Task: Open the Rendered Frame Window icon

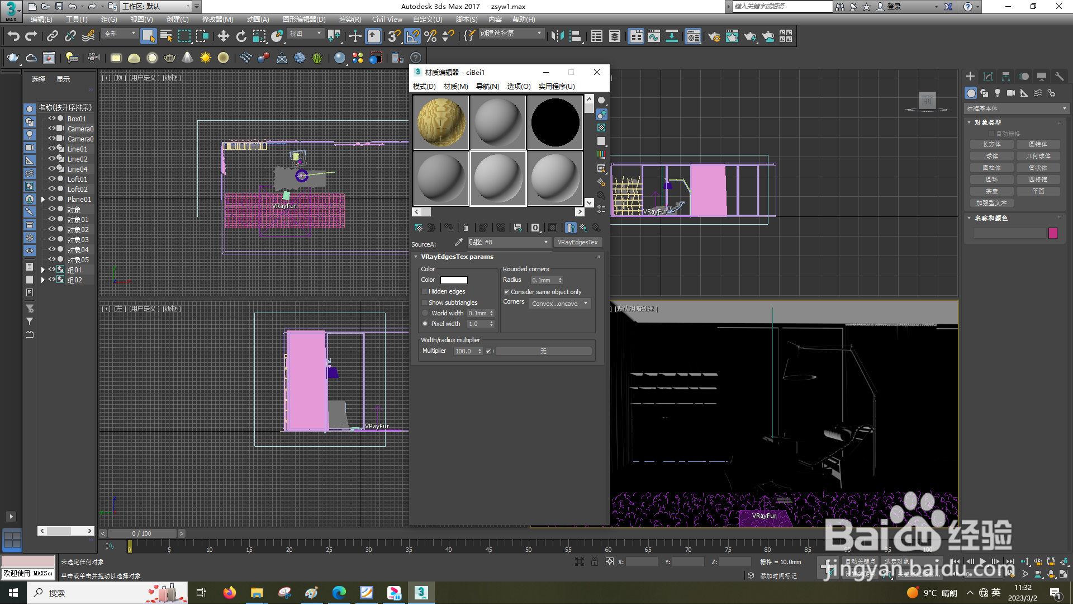Action: (732, 36)
